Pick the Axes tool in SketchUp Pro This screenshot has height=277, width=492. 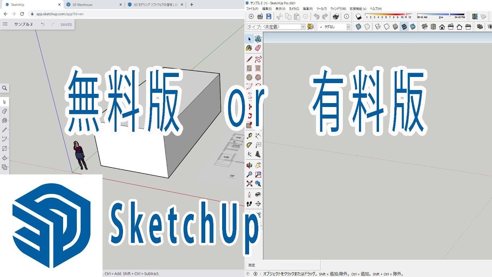point(249,154)
